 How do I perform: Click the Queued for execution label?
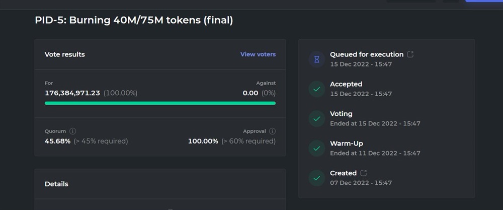click(x=367, y=54)
